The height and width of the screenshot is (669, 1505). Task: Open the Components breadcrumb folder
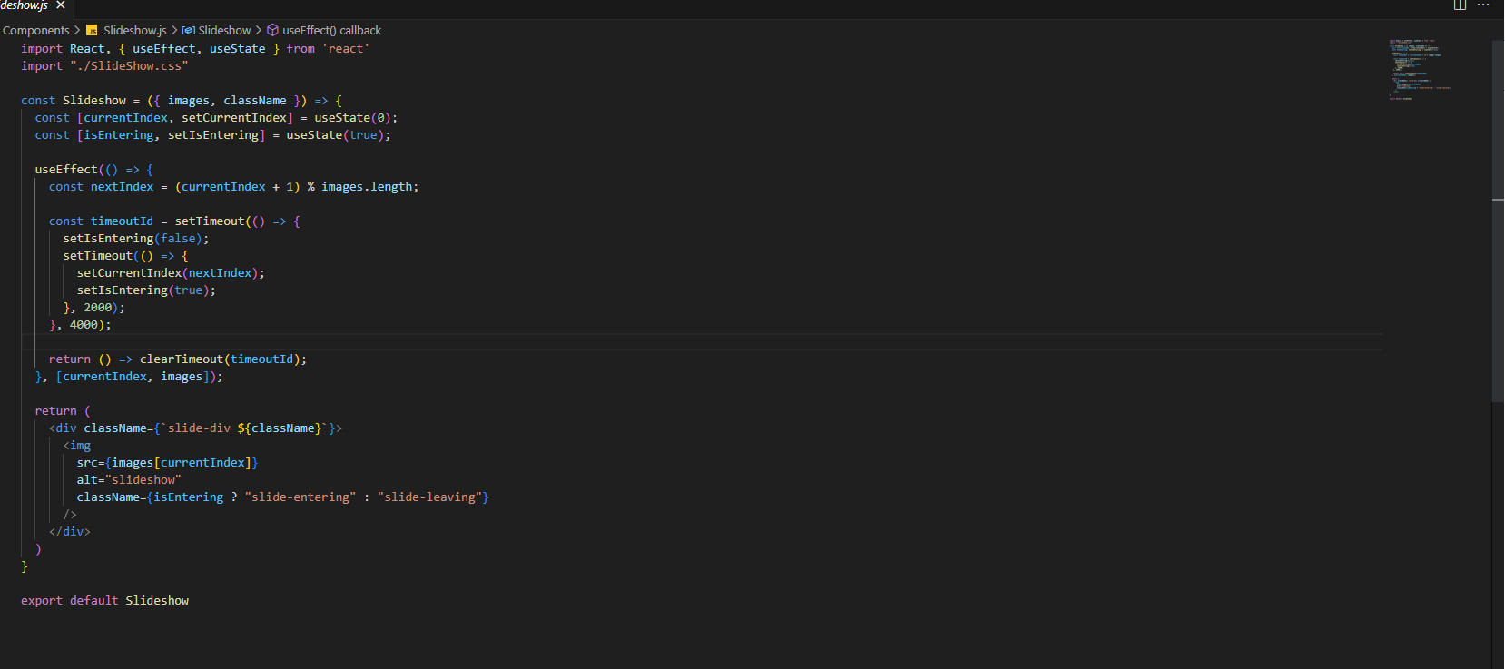click(x=36, y=31)
